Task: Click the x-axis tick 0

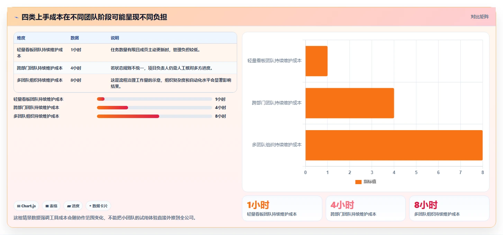Action: (x=305, y=172)
